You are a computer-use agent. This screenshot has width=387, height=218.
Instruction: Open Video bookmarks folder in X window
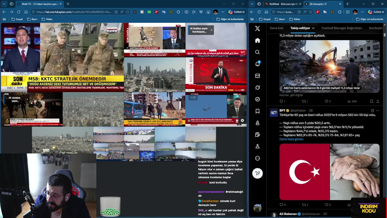pyautogui.click(x=294, y=19)
